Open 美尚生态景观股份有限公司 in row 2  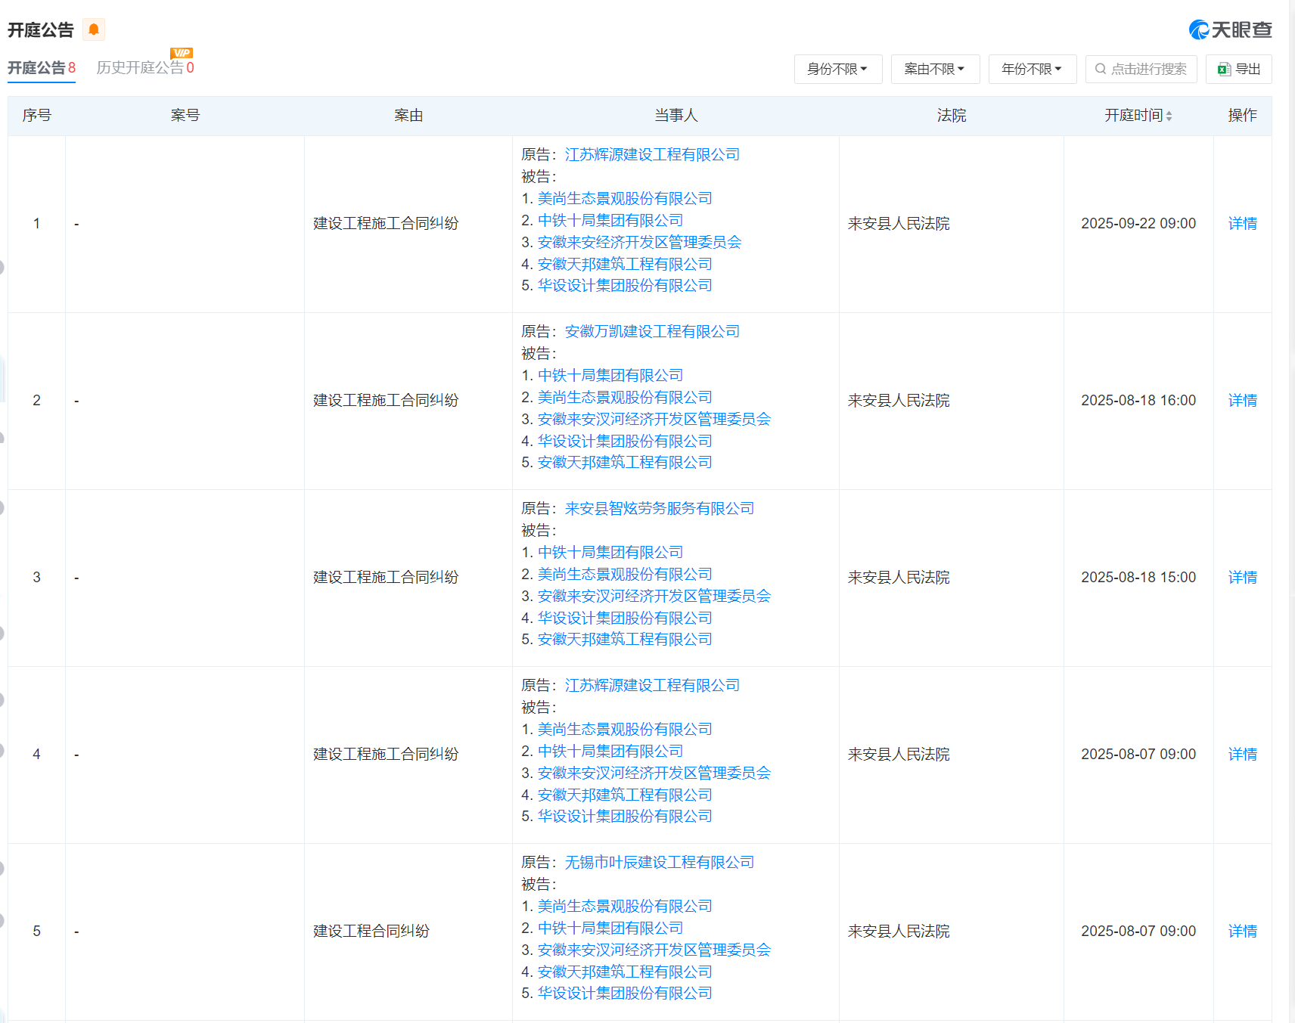(625, 398)
